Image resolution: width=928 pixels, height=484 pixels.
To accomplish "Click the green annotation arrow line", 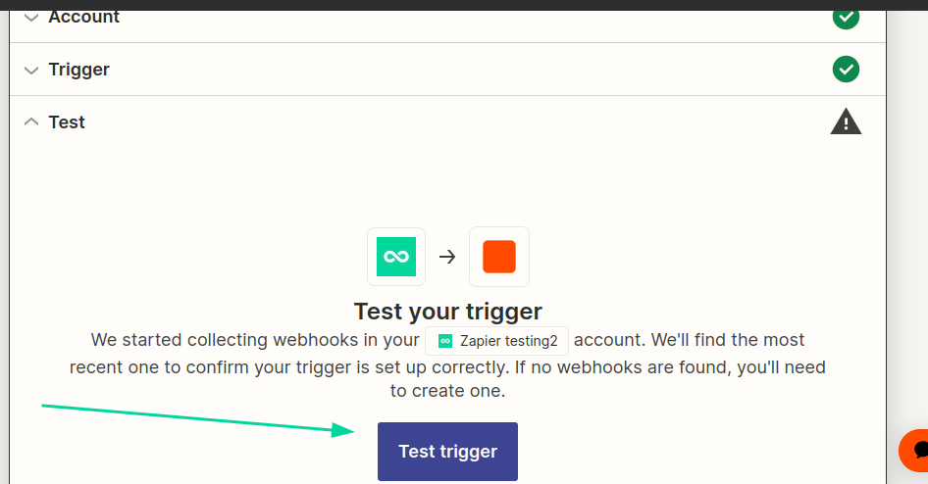I will pyautogui.click(x=196, y=417).
